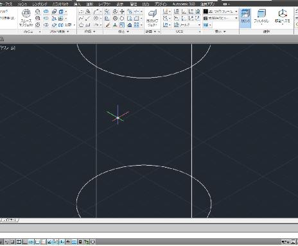Viewport: 298px width, 246px height.
Task: Click the Array grid icon in Modify panel
Action: coord(136,25)
